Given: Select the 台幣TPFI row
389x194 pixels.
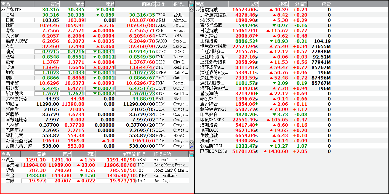Looking at the screenshot, I should tap(95, 10).
